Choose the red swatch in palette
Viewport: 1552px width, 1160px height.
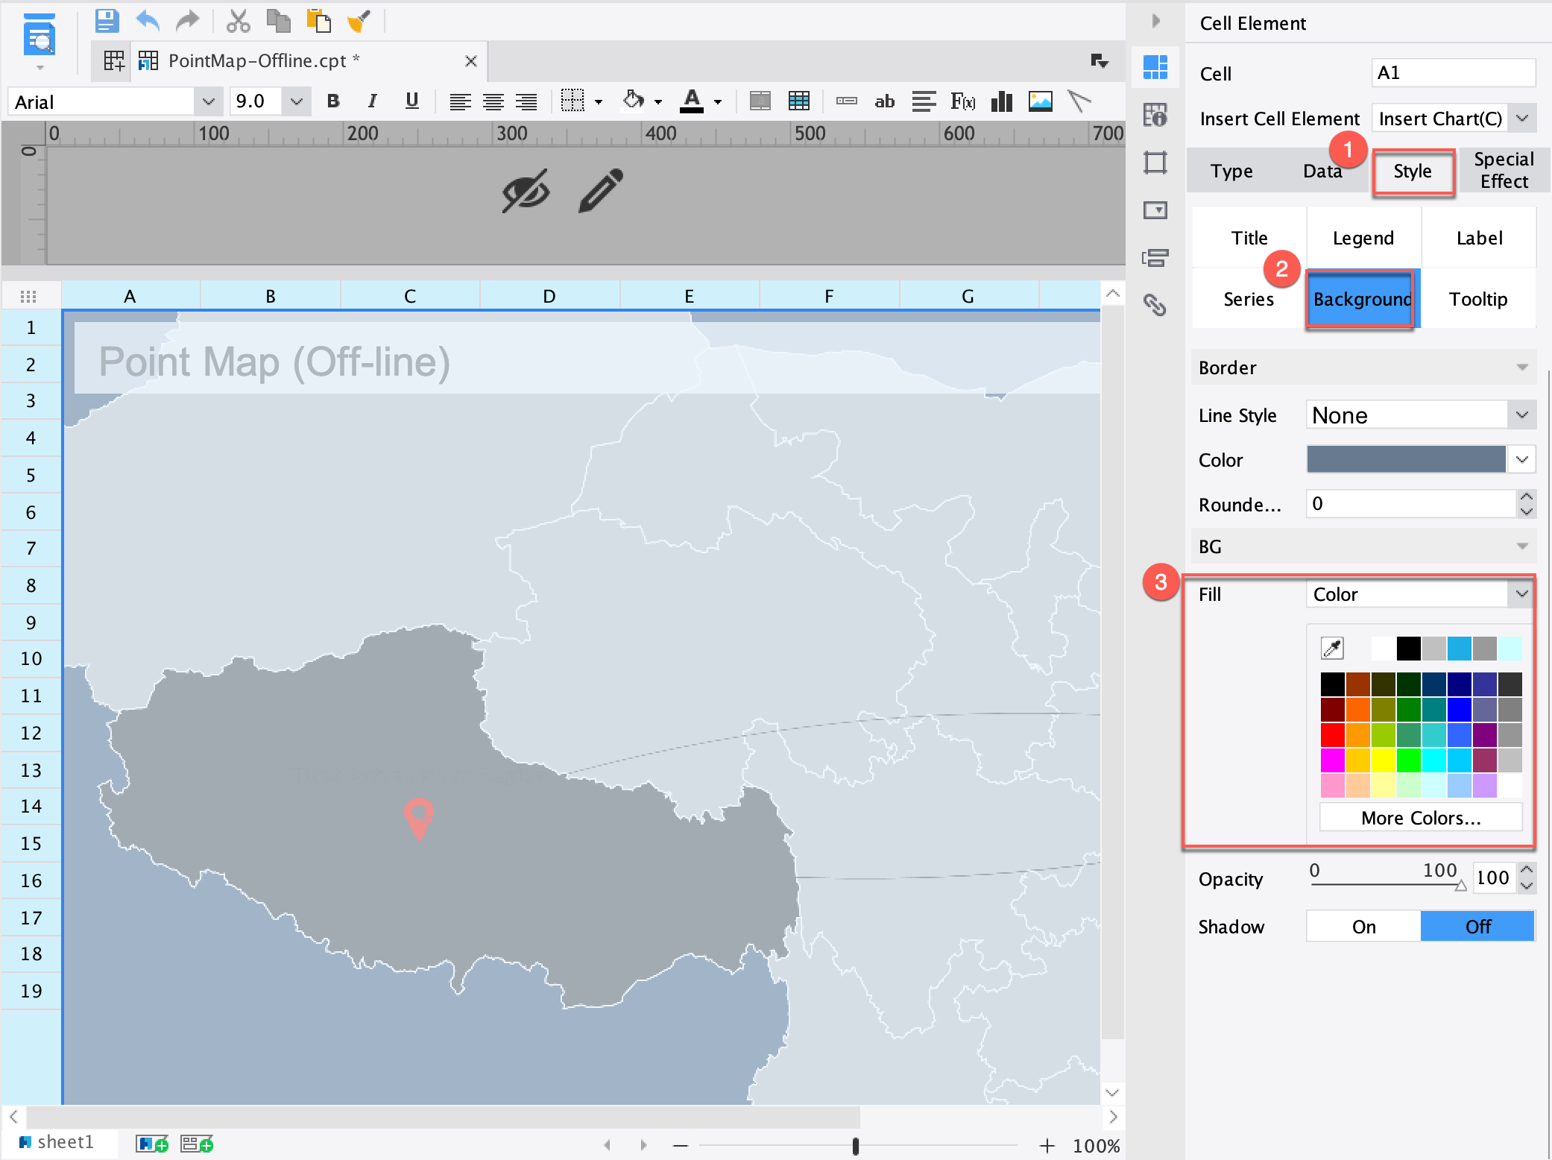tap(1332, 734)
